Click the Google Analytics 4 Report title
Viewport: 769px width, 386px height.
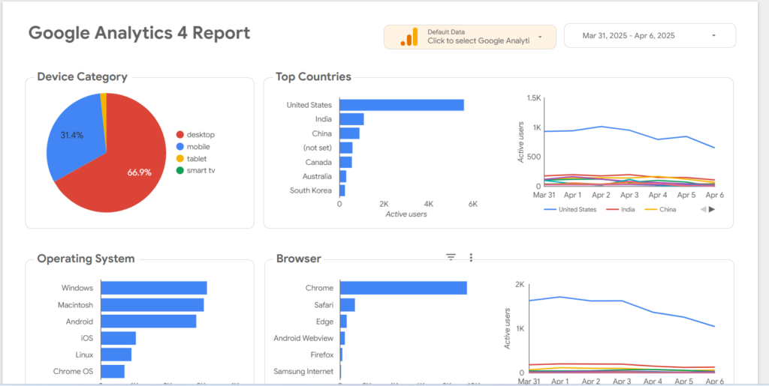pos(139,33)
